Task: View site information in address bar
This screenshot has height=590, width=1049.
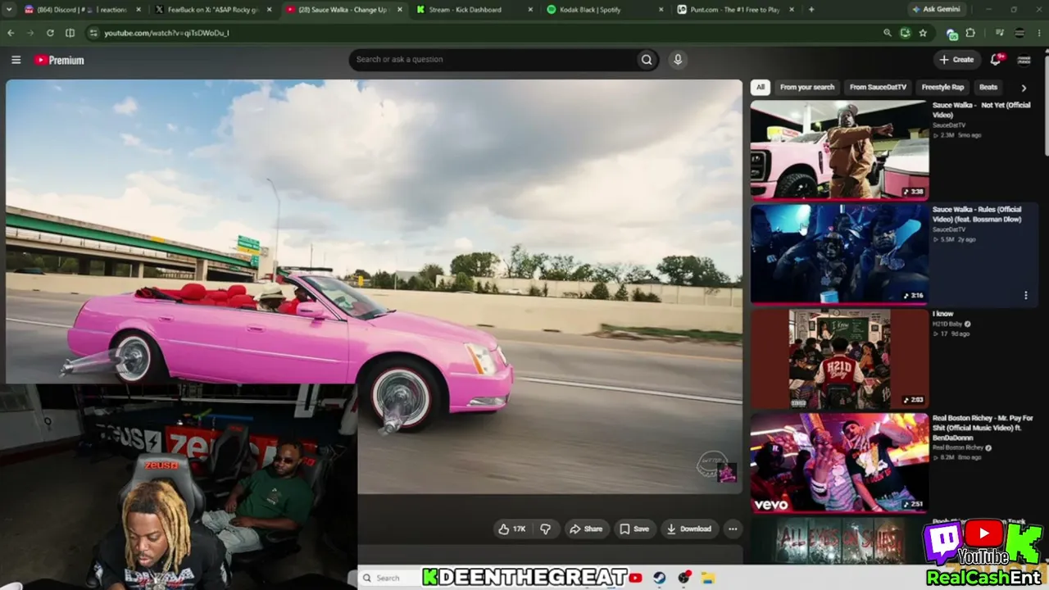Action: pyautogui.click(x=93, y=33)
